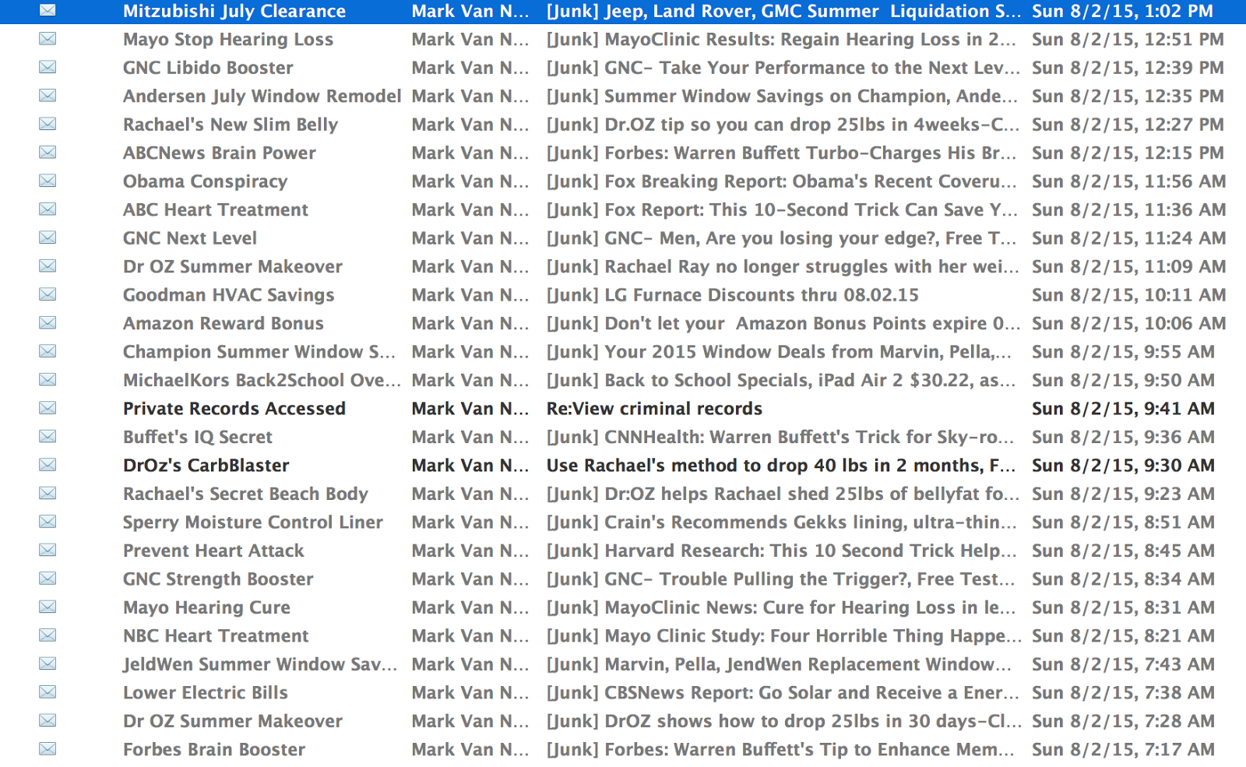Click the mail icon for Sperry Moisture Control Liner
The image size is (1246, 767).
click(x=48, y=522)
